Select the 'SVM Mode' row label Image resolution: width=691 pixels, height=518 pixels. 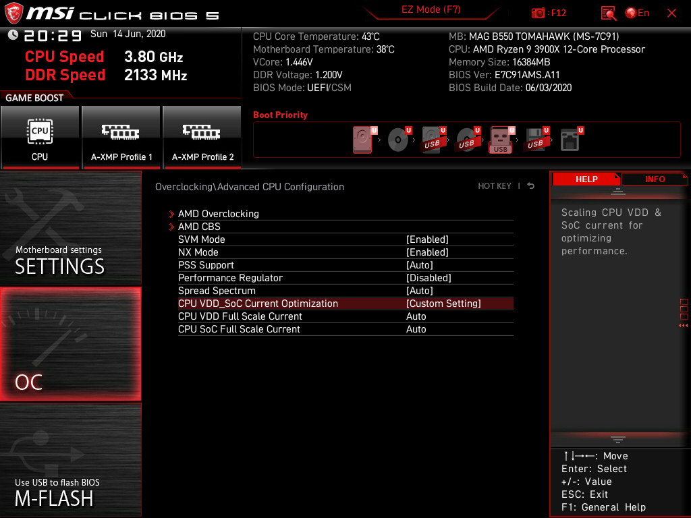pyautogui.click(x=201, y=239)
